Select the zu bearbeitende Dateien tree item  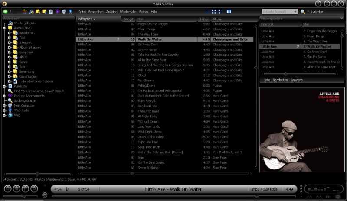point(36,81)
